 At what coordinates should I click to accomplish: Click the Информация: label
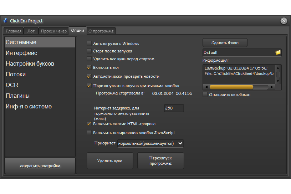[x=215, y=60]
